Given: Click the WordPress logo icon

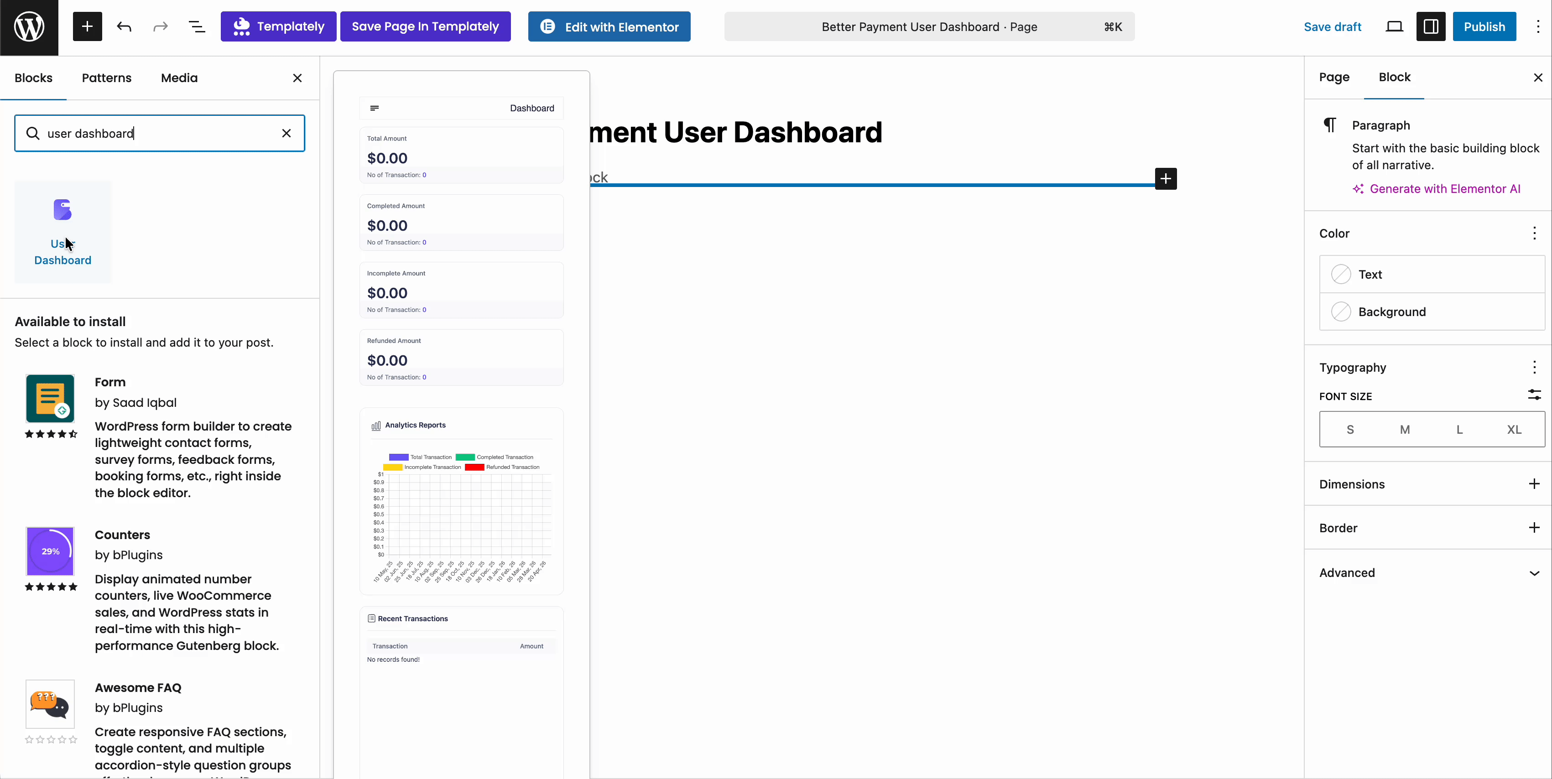Looking at the screenshot, I should [29, 27].
